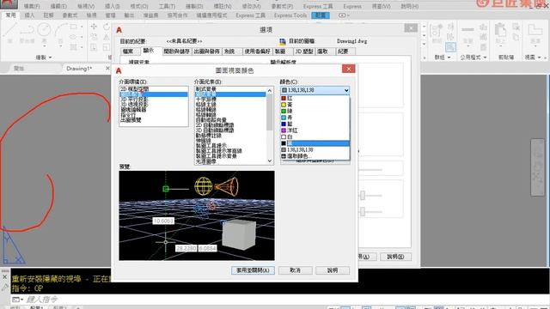550x309 pixels.
Task: Click the 說明(H) button in Options dialog
Action: pos(395,257)
